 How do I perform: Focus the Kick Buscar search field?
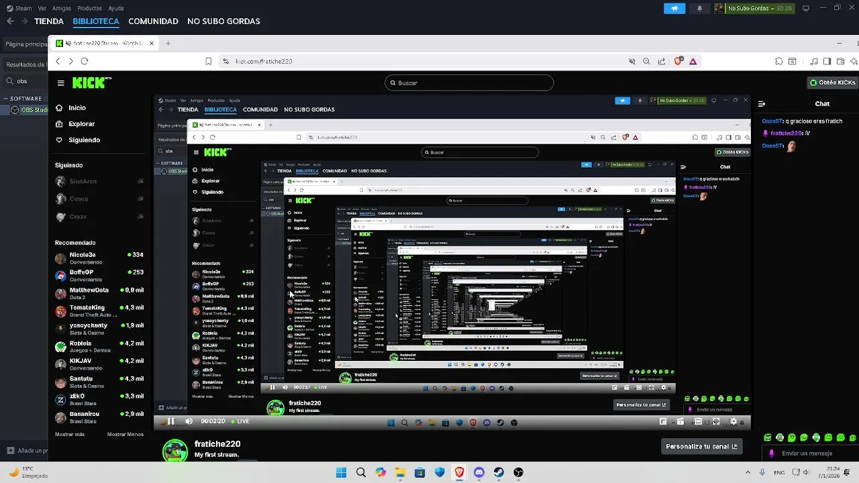[469, 83]
